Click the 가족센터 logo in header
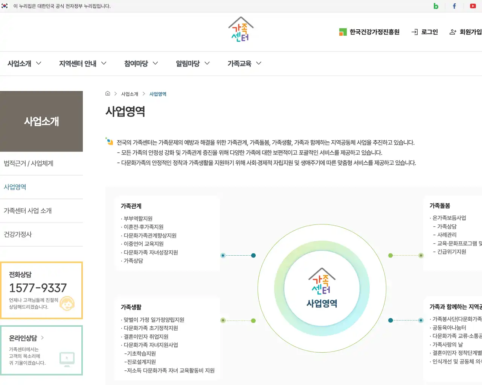This screenshot has width=482, height=385. click(x=241, y=29)
